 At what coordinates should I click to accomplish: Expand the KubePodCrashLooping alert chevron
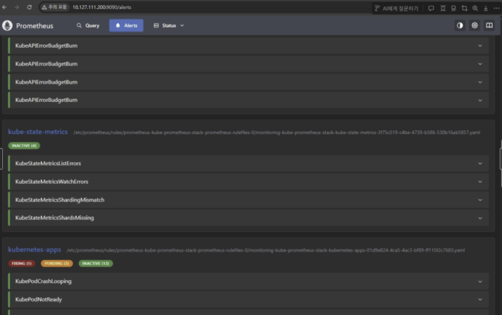pyautogui.click(x=480, y=281)
